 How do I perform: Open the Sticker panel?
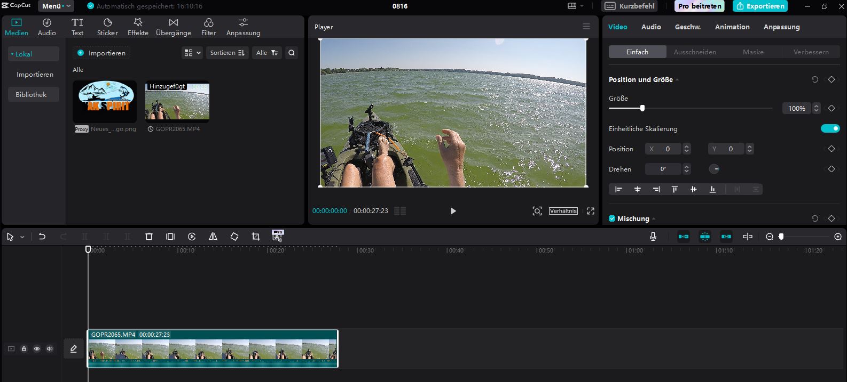[x=107, y=27]
